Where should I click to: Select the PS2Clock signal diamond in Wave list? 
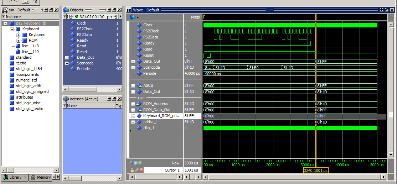(139, 31)
